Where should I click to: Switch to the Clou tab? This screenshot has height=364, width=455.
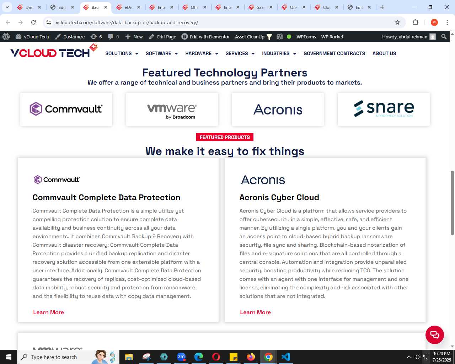pos(327,7)
